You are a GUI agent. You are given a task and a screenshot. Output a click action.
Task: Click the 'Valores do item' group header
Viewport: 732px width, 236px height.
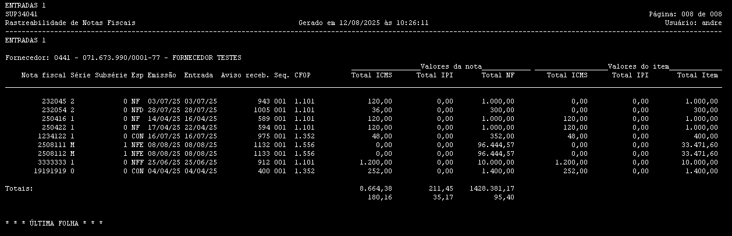(638, 67)
